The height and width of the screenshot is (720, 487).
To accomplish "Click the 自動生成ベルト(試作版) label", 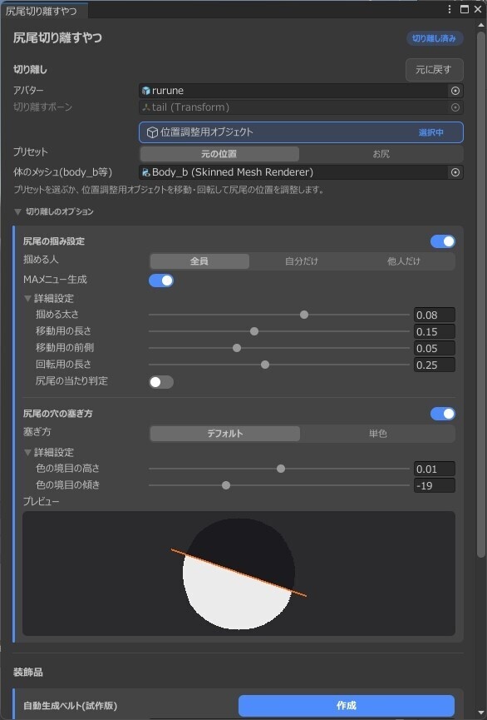I will point(70,706).
